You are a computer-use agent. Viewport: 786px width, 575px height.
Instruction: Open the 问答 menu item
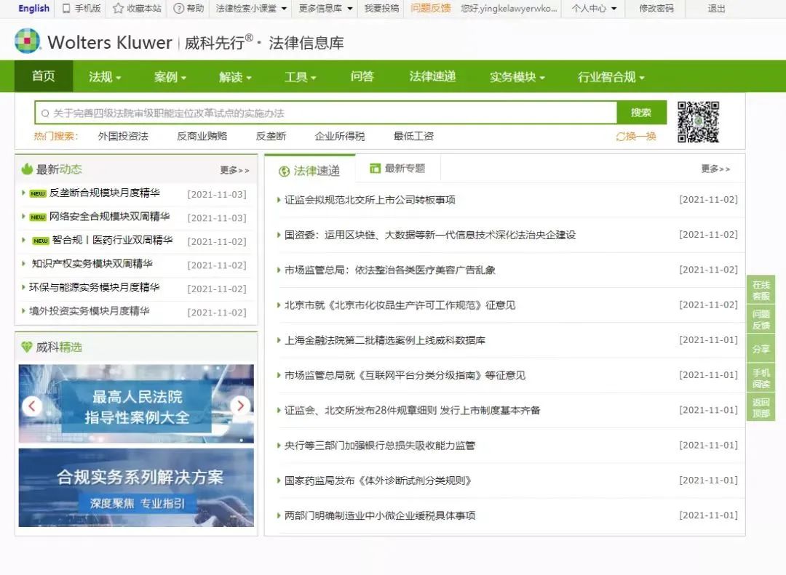click(x=362, y=76)
